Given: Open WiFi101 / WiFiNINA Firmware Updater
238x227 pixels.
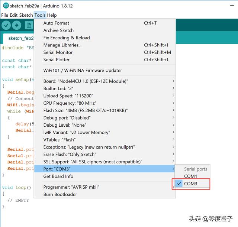Looking at the screenshot, I should coord(105,70).
